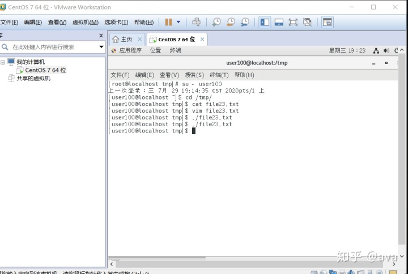Open the 选项卡(T) menu
The image size is (408, 274).
[116, 22]
